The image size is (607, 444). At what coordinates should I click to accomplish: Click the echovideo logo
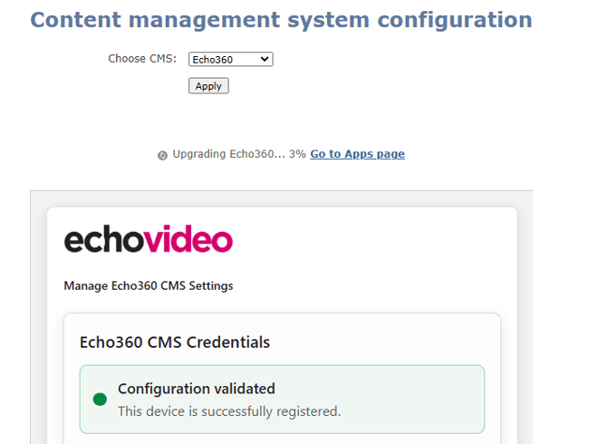click(x=149, y=239)
